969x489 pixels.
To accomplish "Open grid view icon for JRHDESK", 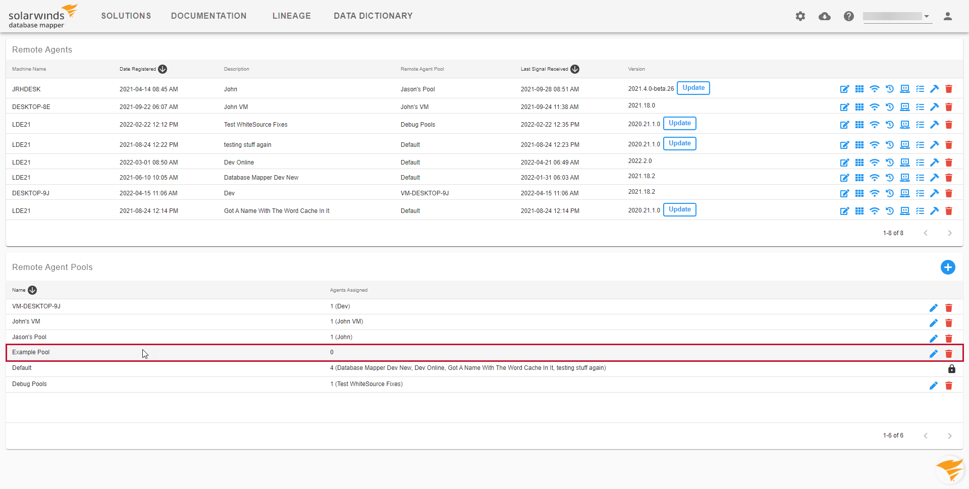I will click(x=859, y=89).
